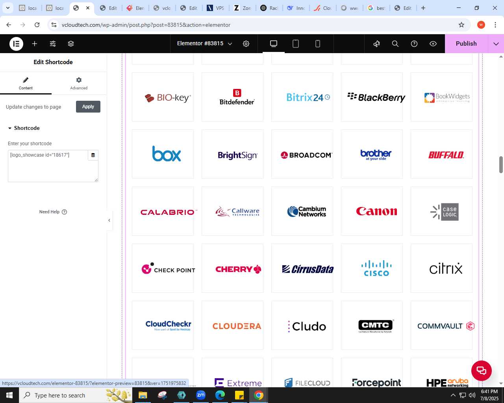Click the Windows taskbar search box
504x403 pixels.
click(76, 395)
